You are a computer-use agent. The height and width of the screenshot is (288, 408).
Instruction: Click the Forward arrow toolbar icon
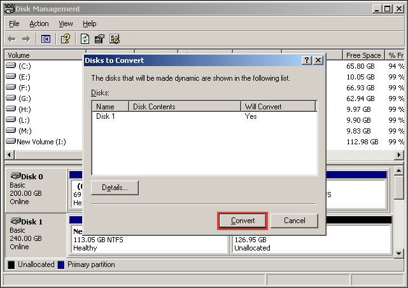[x=26, y=39]
